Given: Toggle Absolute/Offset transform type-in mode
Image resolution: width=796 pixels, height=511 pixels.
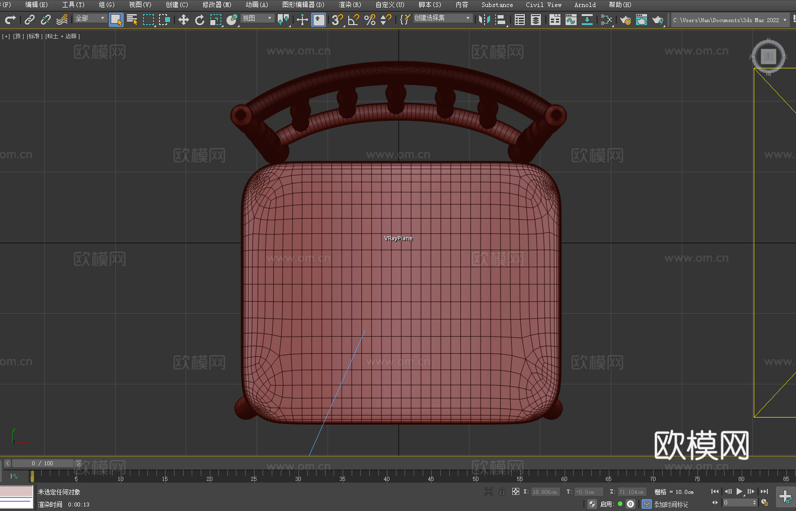Looking at the screenshot, I should click(516, 492).
